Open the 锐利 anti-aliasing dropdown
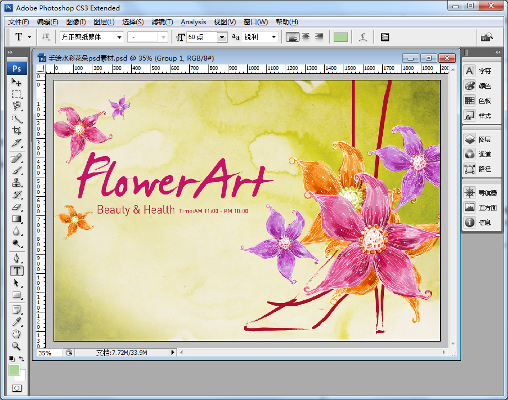 [x=260, y=37]
